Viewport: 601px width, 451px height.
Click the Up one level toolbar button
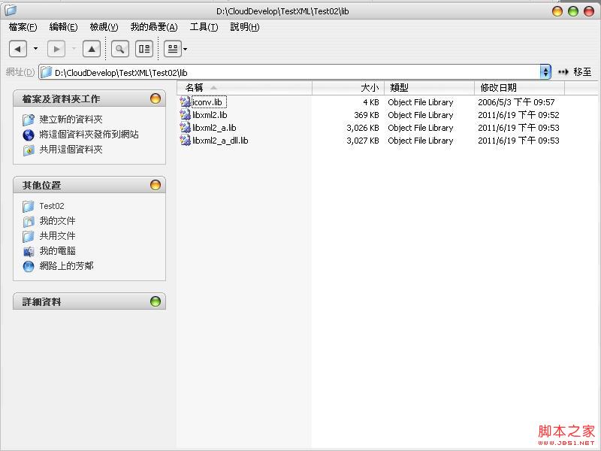pyautogui.click(x=92, y=49)
